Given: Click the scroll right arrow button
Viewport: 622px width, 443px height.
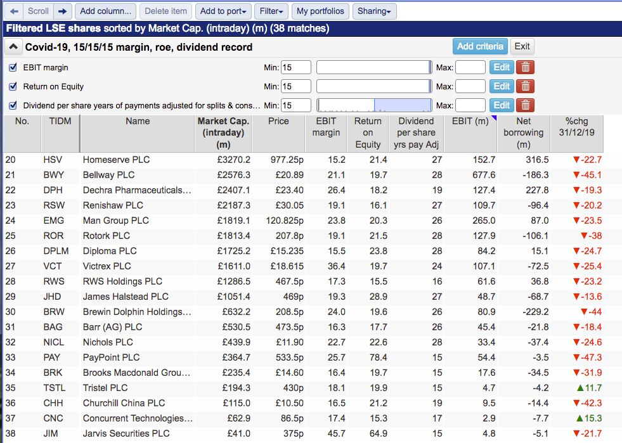Looking at the screenshot, I should pos(62,11).
